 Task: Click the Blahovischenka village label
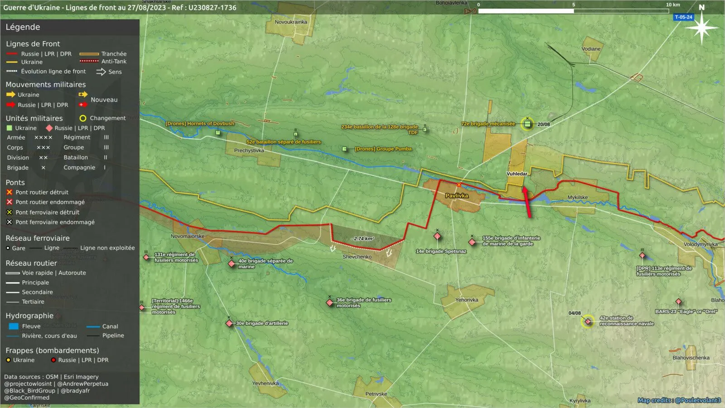point(691,358)
